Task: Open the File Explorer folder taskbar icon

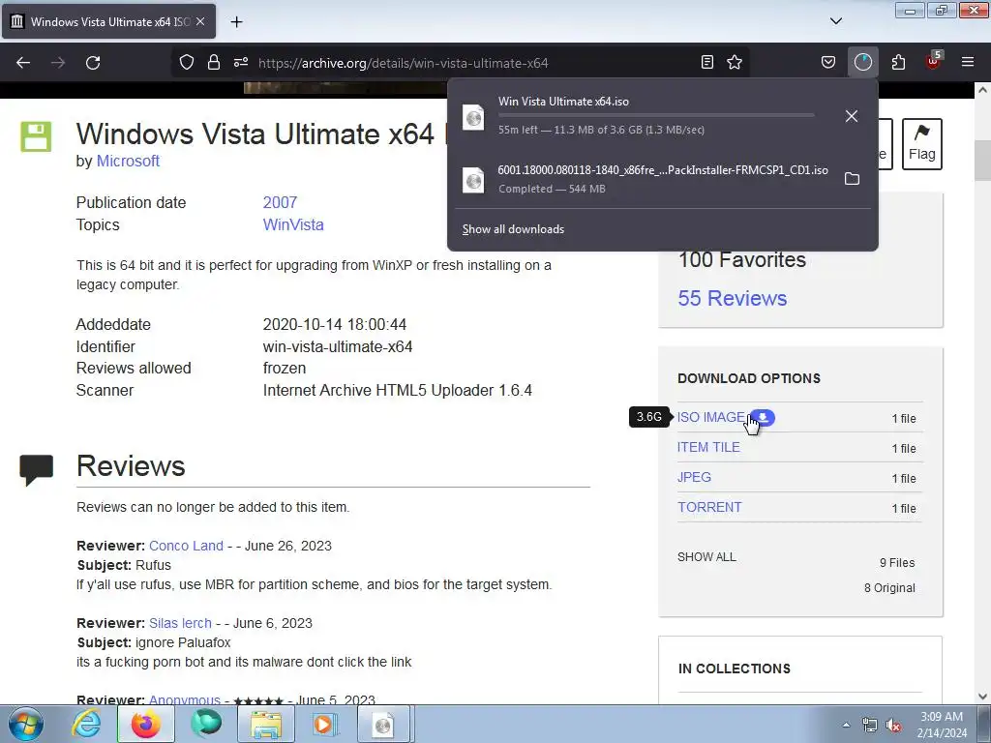Action: [266, 724]
